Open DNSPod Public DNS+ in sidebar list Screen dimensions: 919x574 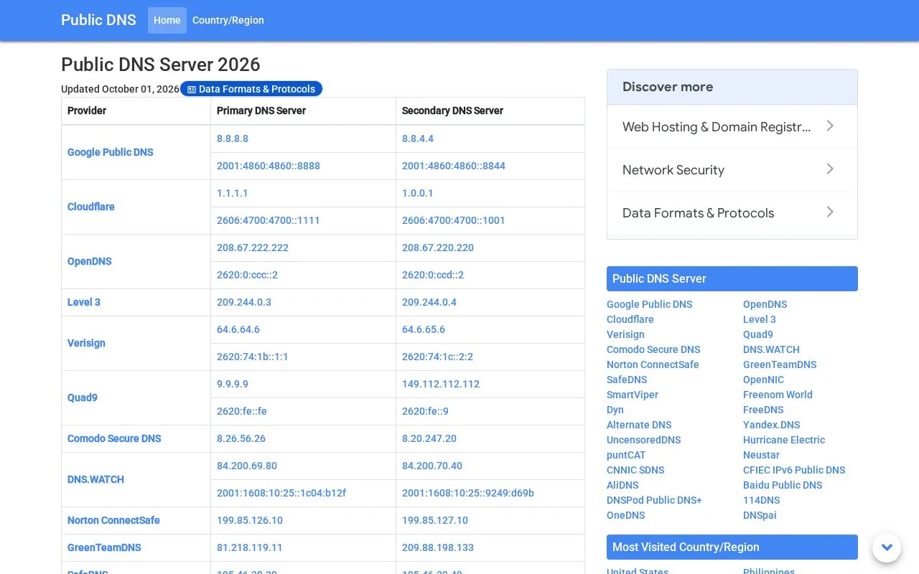pyautogui.click(x=654, y=500)
